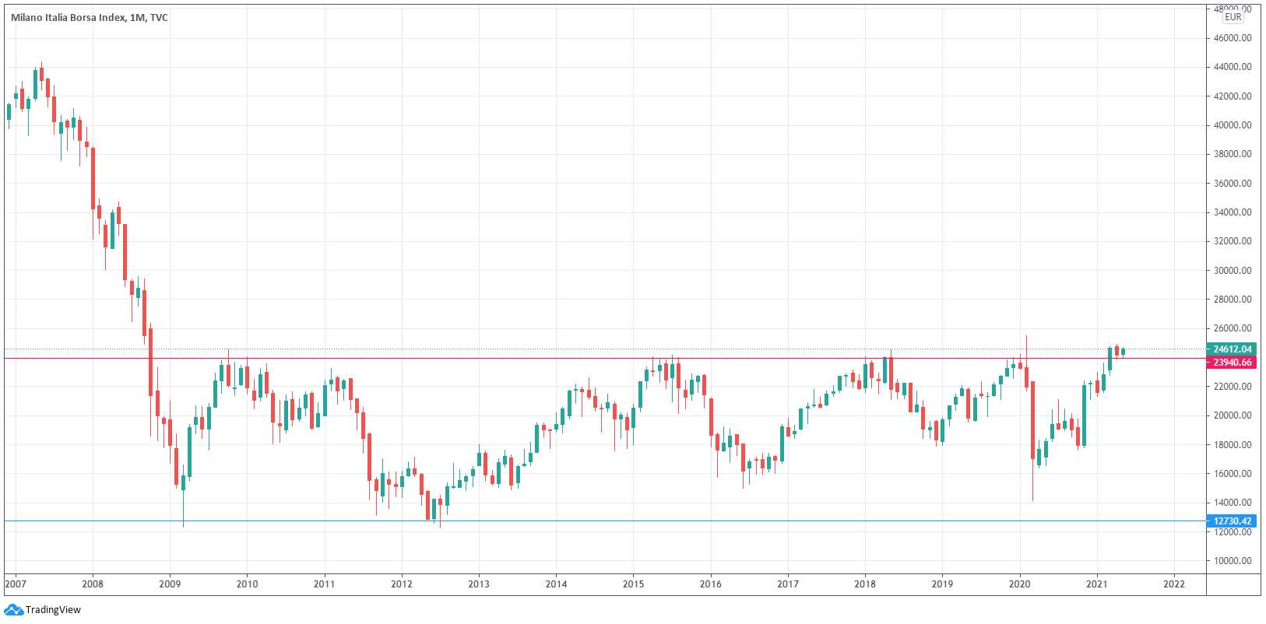Click the red 23940.66 price label
This screenshot has width=1266, height=624.
pyautogui.click(x=1233, y=363)
